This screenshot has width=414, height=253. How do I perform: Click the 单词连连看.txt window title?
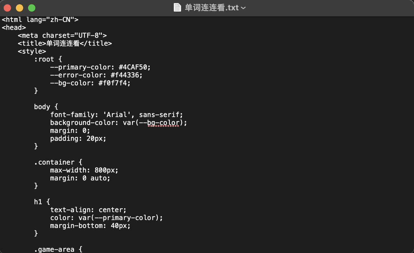(212, 8)
